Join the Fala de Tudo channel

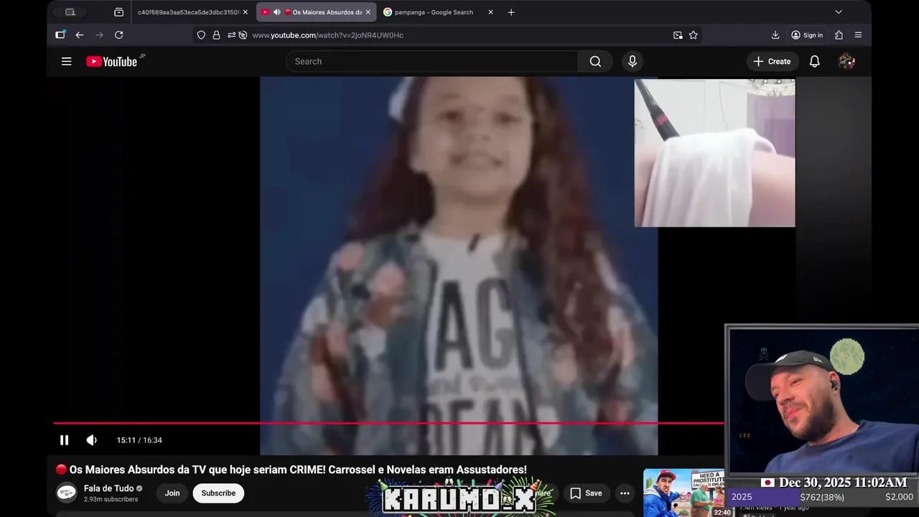point(172,493)
